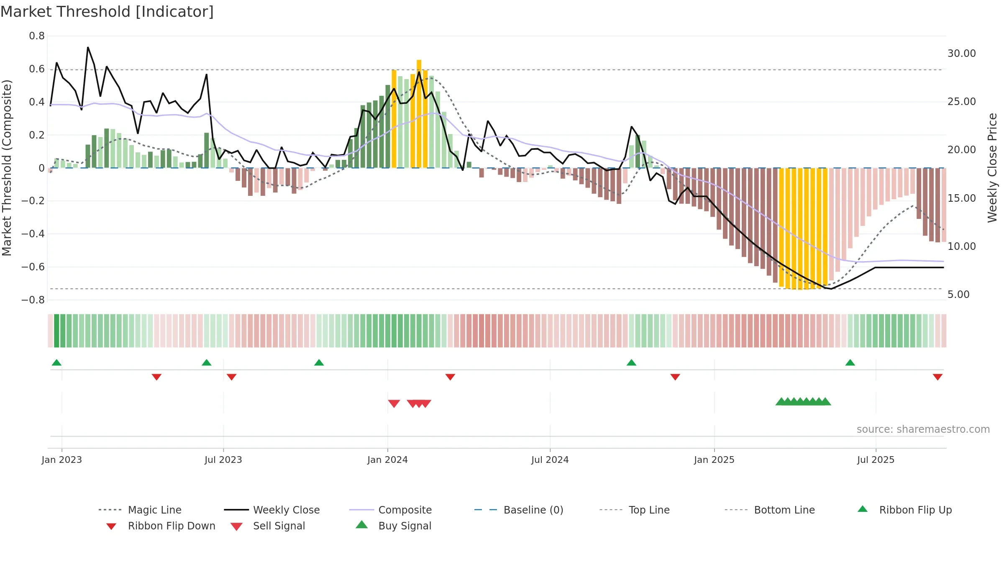Click the ribbon flip up marker near Jun 2025
Image resolution: width=1004 pixels, height=565 pixels.
point(850,362)
